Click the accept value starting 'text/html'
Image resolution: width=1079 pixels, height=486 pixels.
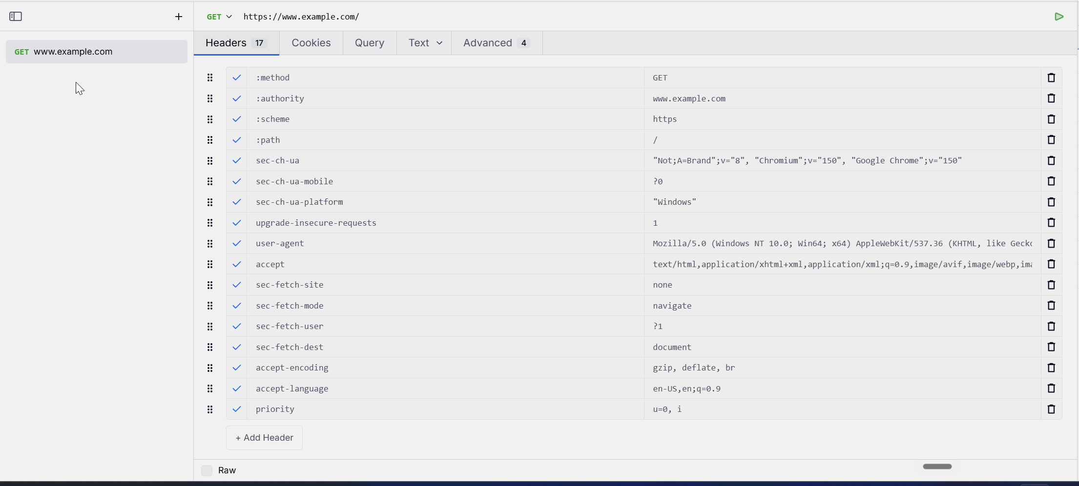tap(842, 264)
